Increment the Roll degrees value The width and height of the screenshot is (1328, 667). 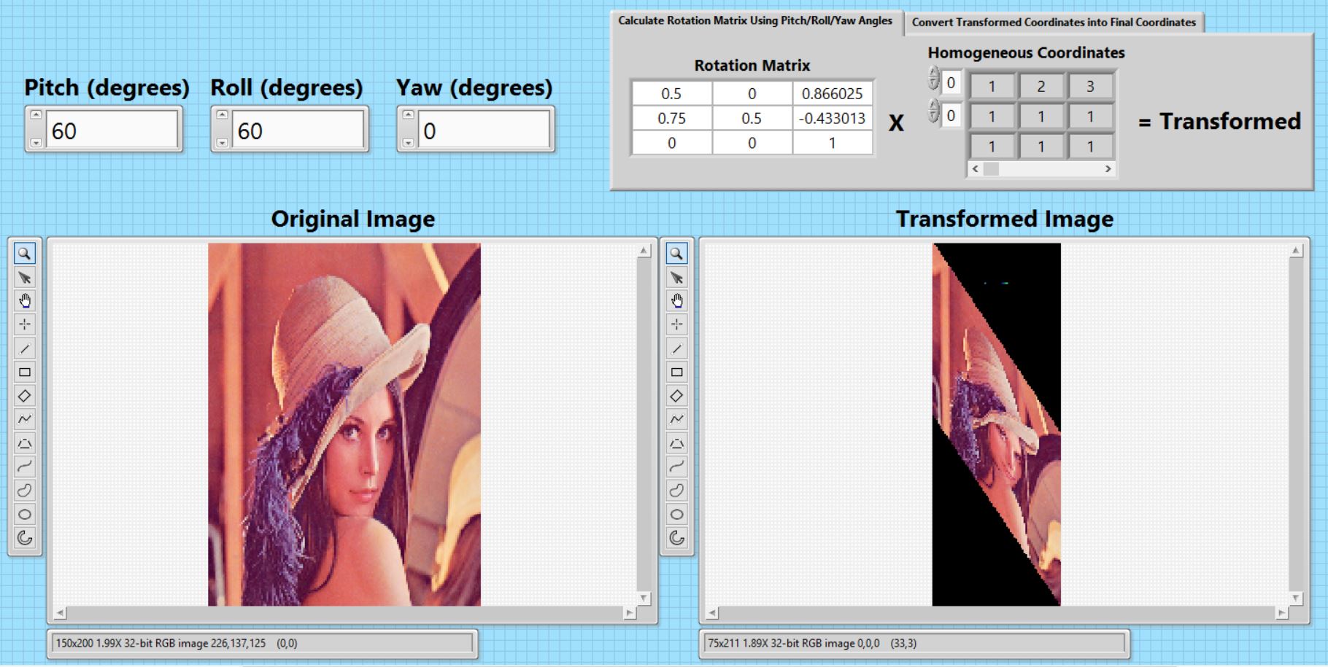pyautogui.click(x=222, y=114)
